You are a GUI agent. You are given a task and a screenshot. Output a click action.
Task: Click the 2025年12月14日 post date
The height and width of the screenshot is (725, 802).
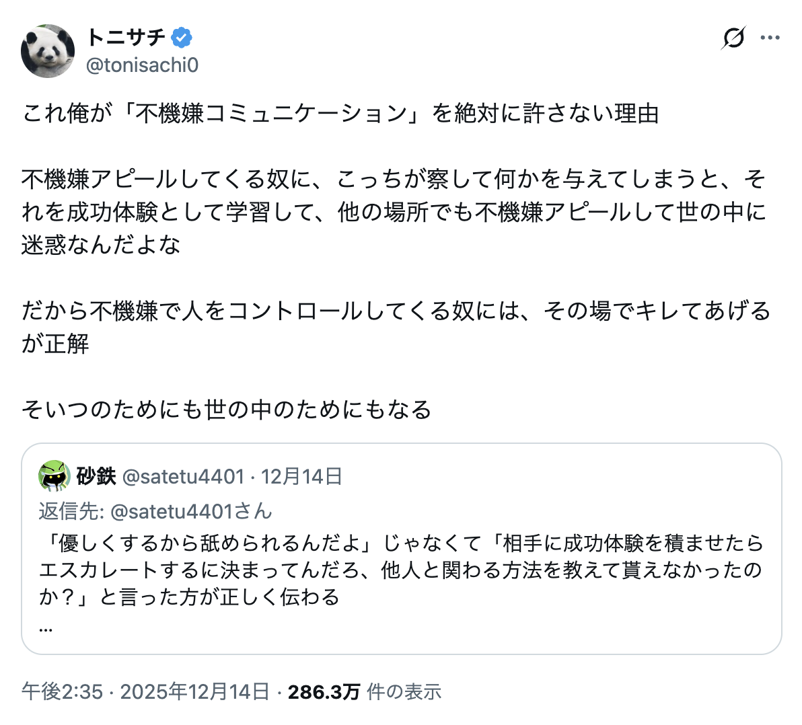[x=194, y=691]
